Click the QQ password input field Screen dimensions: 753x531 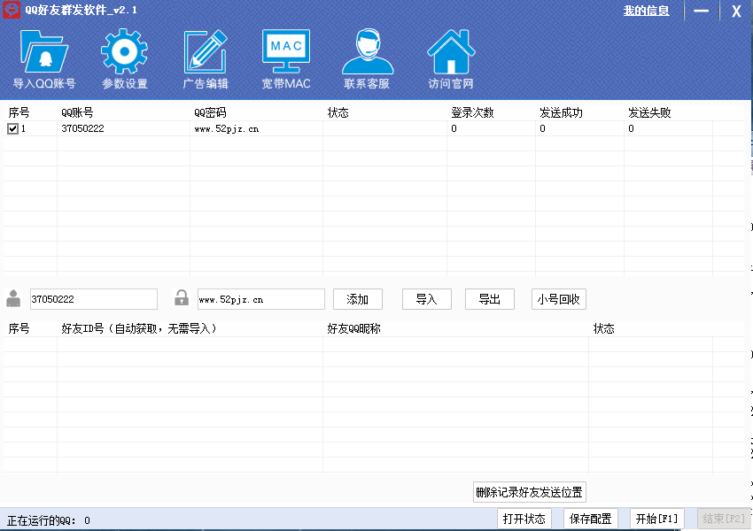[260, 299]
